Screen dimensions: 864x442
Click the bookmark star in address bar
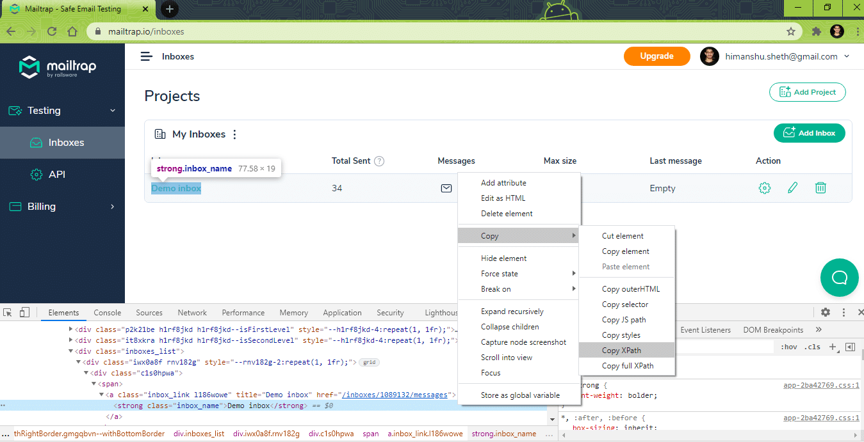791,31
